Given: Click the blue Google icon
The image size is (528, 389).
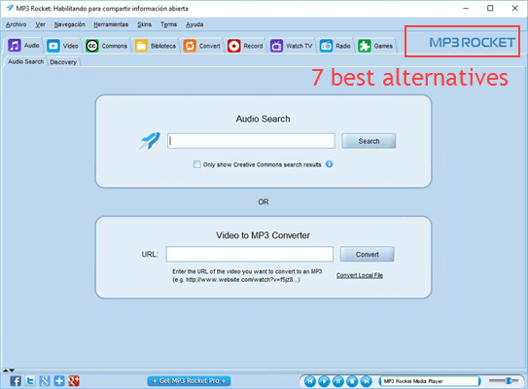Looking at the screenshot, I should point(45,381).
